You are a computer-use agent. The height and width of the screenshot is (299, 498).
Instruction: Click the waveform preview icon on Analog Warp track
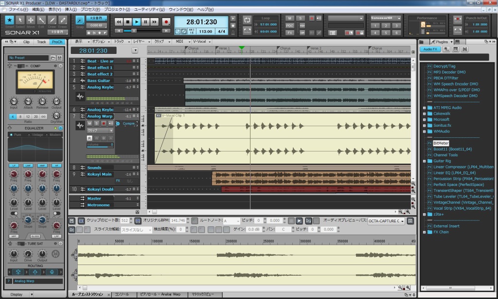pyautogui.click(x=80, y=125)
